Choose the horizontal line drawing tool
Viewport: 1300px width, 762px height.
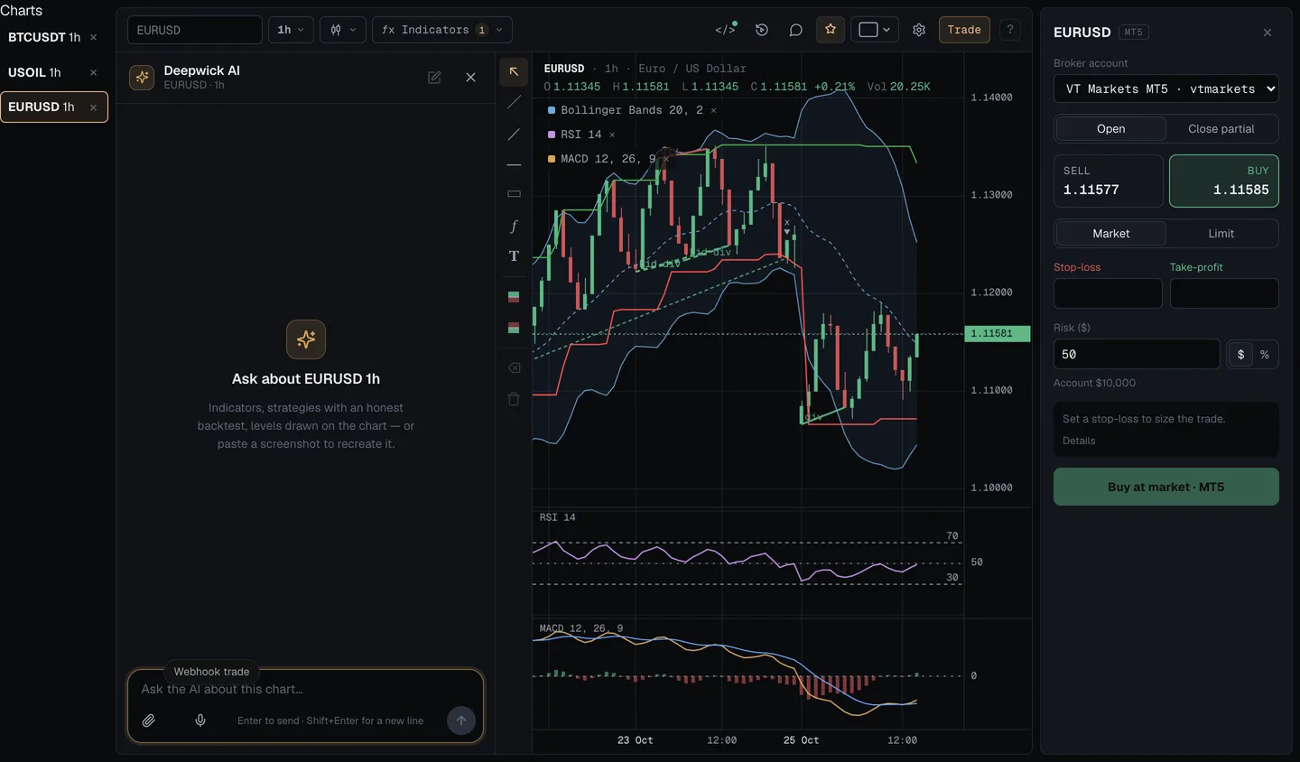(x=514, y=164)
